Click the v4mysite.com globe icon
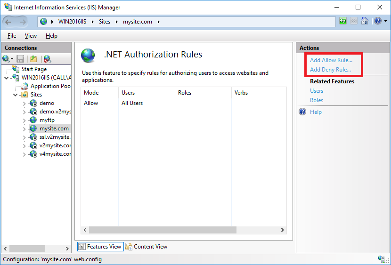The height and width of the screenshot is (265, 391). coord(33,154)
